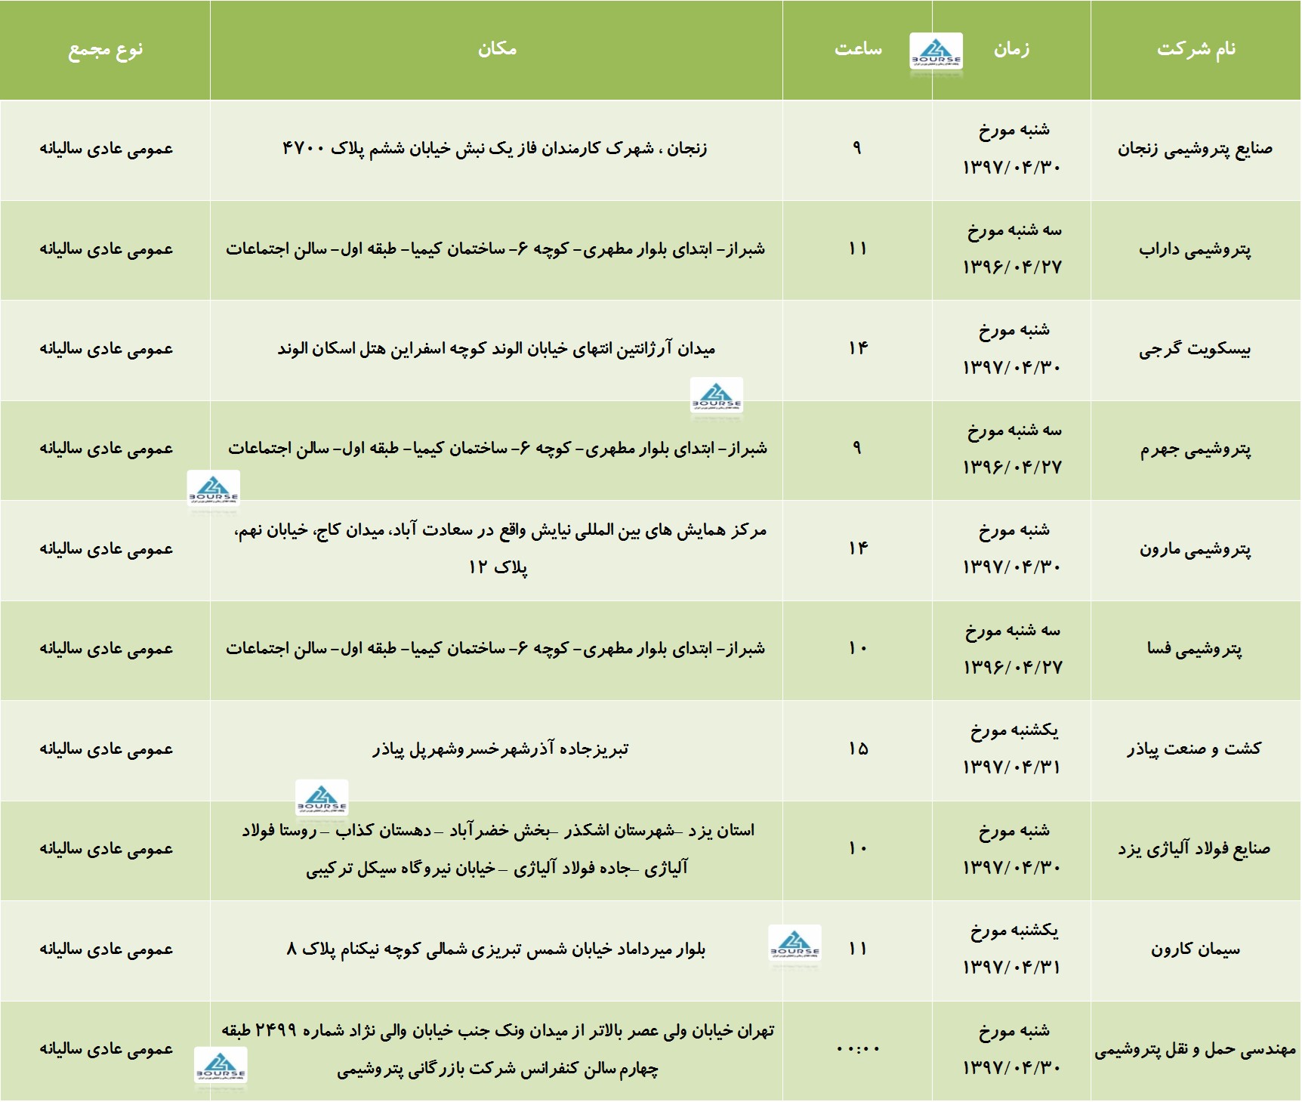
Task: Click the date cell for صنایع فولاد آلیاژی یزد
Action: (1012, 849)
